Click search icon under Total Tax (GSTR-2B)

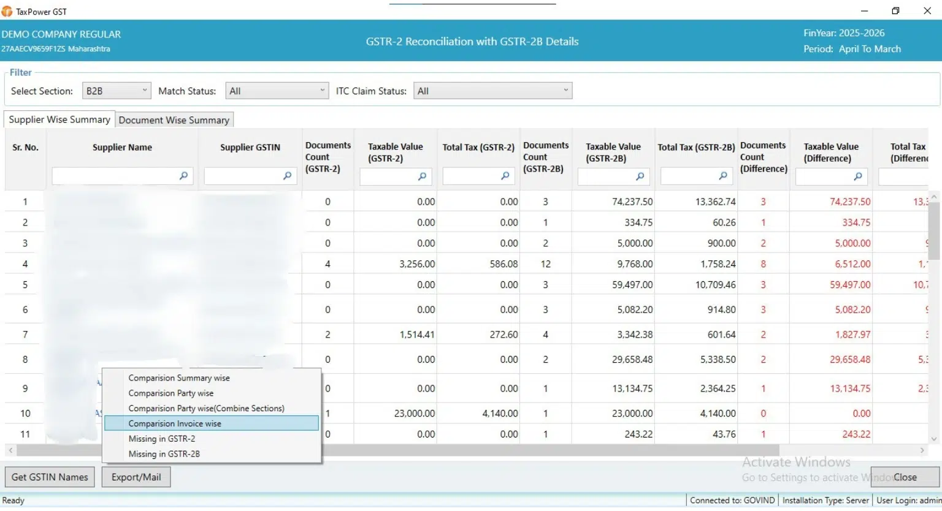point(723,176)
